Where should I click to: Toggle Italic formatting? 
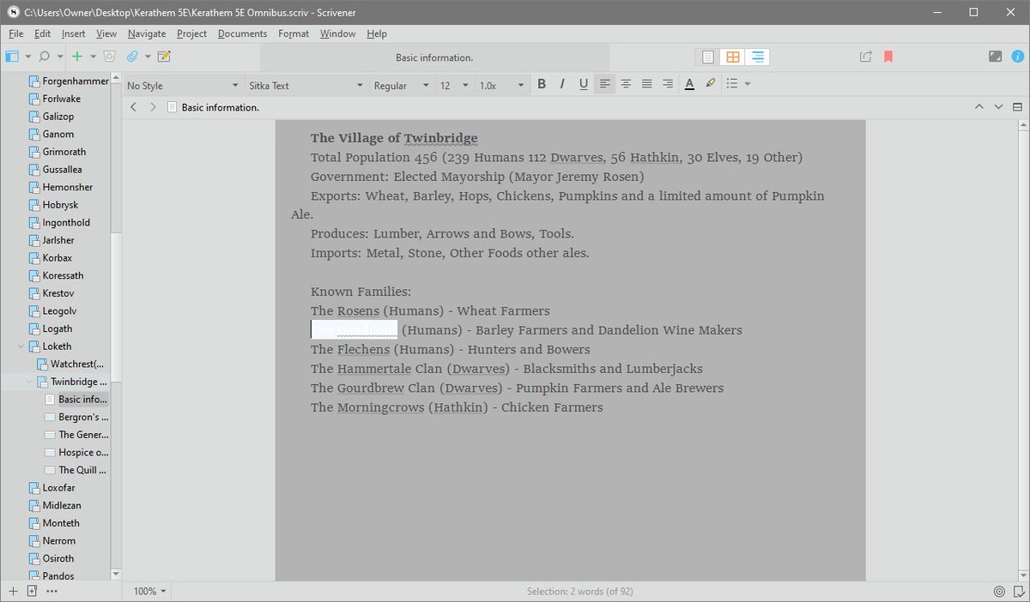coord(562,84)
